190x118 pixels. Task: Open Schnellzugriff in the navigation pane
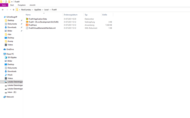(12, 17)
